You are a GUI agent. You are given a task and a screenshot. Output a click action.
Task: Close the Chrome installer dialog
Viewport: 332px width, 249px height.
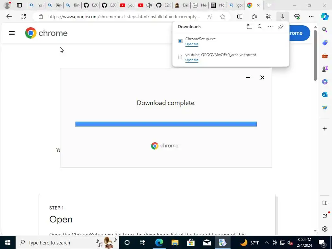(x=262, y=77)
